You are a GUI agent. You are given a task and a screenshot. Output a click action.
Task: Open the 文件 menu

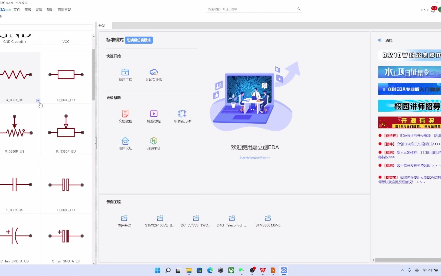click(x=17, y=10)
